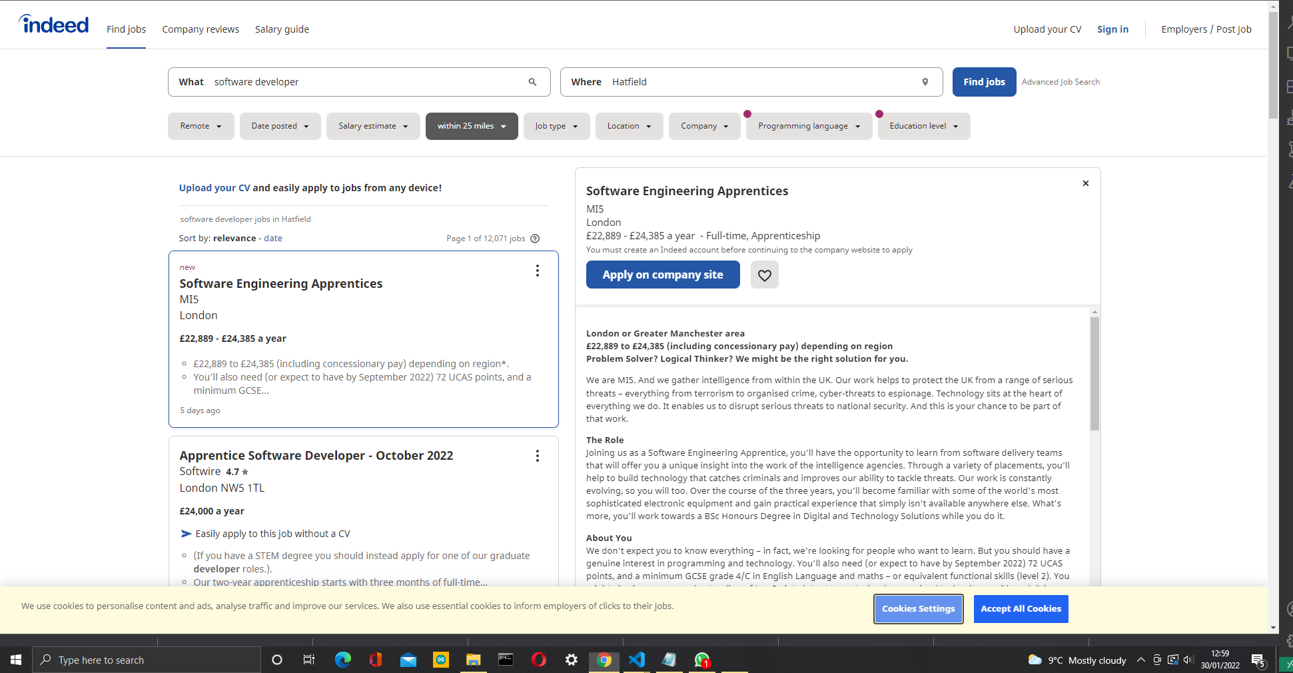Open Employers / Post Job page
The image size is (1293, 673).
click(x=1206, y=29)
